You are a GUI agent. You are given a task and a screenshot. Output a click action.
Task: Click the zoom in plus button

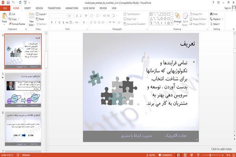pyautogui.click(x=223, y=155)
